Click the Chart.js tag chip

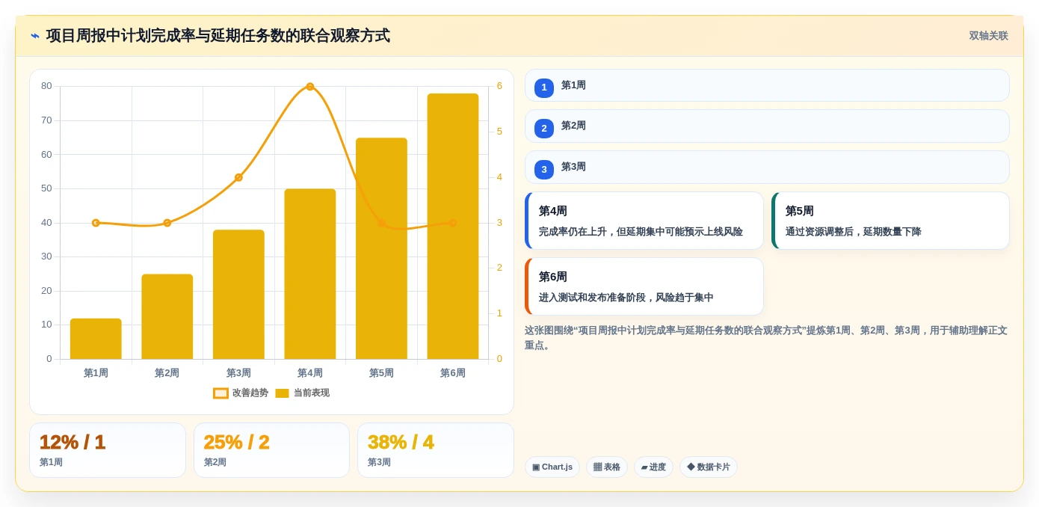(x=552, y=467)
